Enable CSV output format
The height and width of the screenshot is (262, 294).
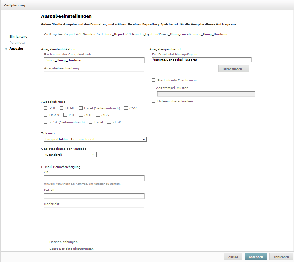click(x=126, y=108)
